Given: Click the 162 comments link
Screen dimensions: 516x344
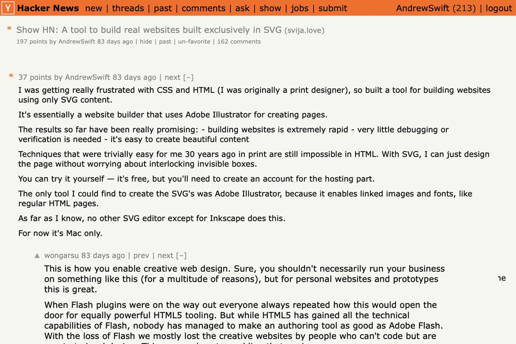Looking at the screenshot, I should [x=239, y=42].
